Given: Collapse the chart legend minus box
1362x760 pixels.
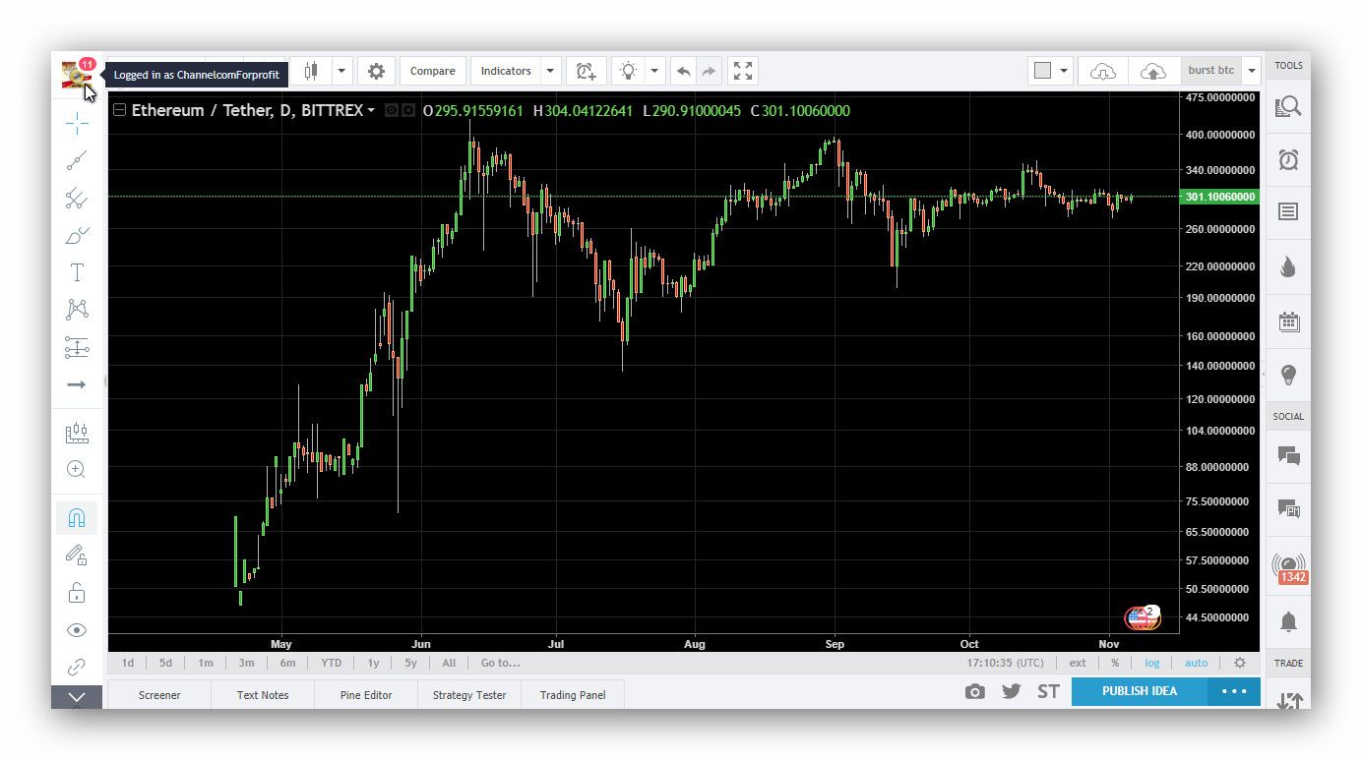Looking at the screenshot, I should (120, 110).
